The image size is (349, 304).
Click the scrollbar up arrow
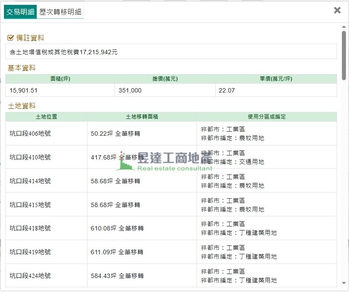pos(344,27)
